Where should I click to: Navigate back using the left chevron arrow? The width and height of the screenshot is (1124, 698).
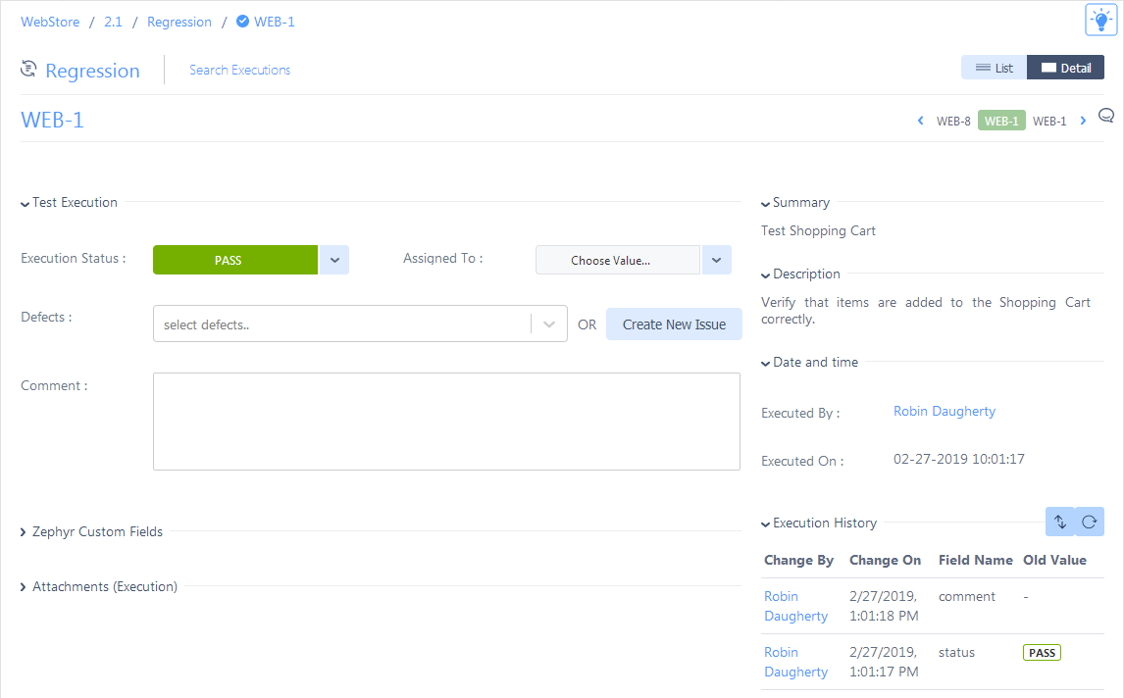click(920, 120)
